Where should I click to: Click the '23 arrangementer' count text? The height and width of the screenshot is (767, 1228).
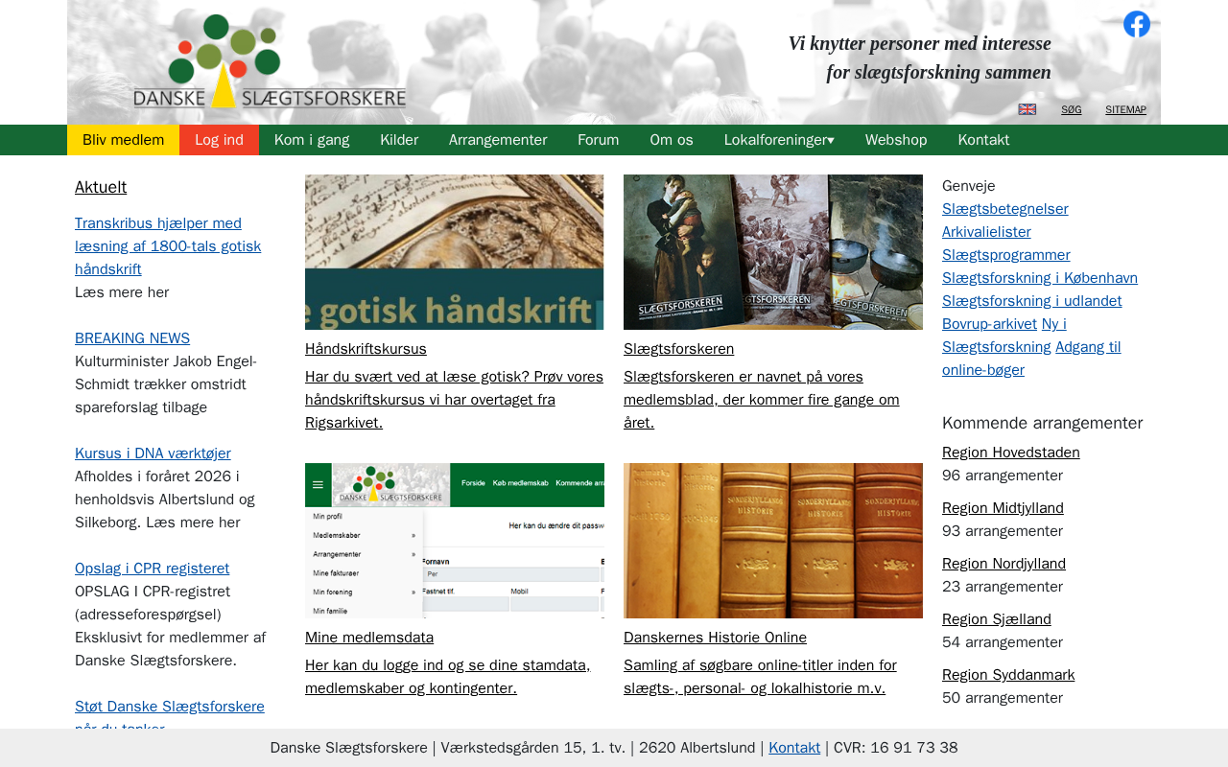pyautogui.click(x=1003, y=587)
